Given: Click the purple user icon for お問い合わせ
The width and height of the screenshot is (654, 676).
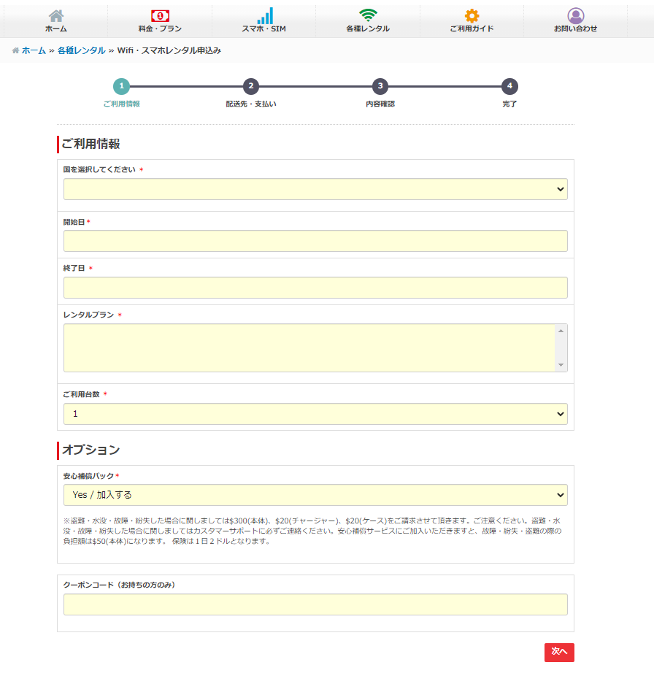Looking at the screenshot, I should 576,16.
